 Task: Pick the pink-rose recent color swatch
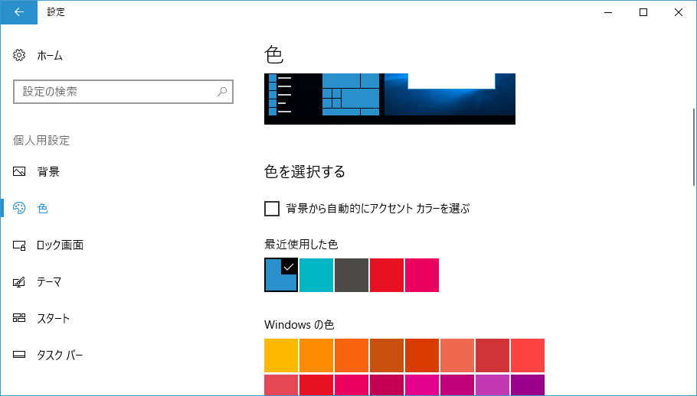[x=422, y=275]
